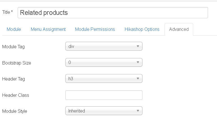The image size is (217, 138).
Task: Click the Header Tag dropdown arrow icon
Action: click(x=138, y=79)
